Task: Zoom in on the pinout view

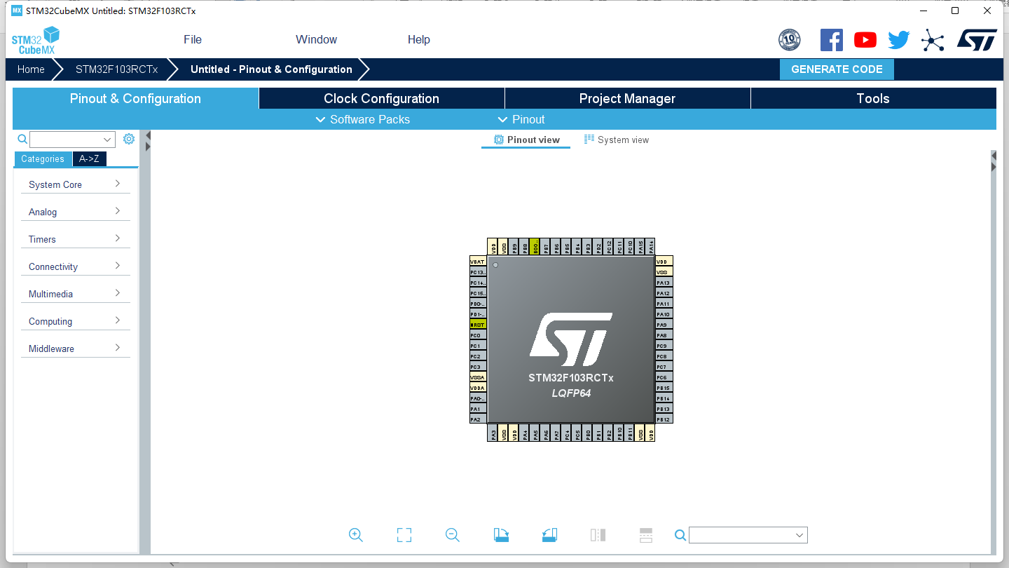Action: point(356,535)
